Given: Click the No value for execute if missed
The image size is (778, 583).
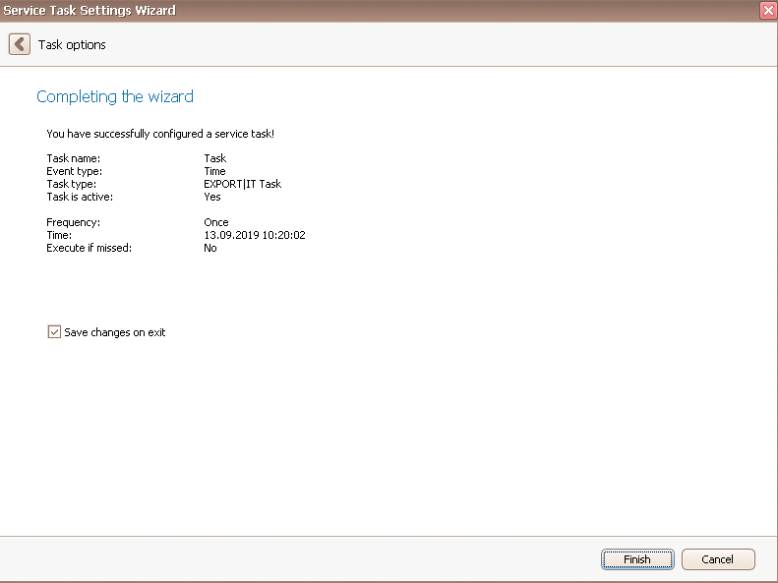Looking at the screenshot, I should click(x=210, y=248).
